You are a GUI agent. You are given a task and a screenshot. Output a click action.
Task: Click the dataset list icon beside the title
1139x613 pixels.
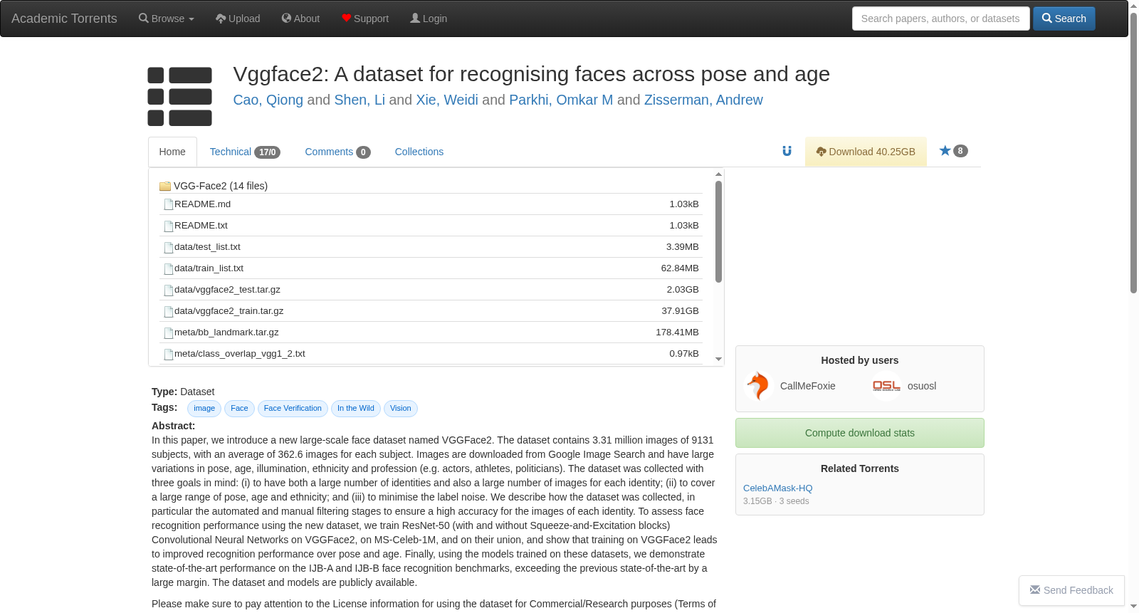click(x=180, y=96)
